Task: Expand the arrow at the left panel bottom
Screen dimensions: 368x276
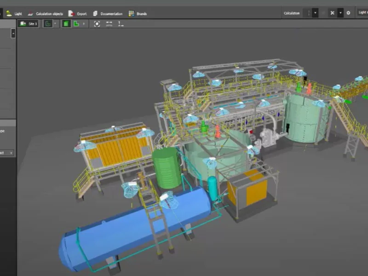Action: (11, 153)
